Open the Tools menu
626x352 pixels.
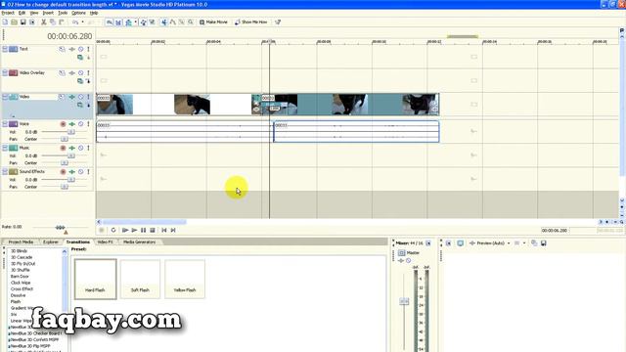pos(63,13)
